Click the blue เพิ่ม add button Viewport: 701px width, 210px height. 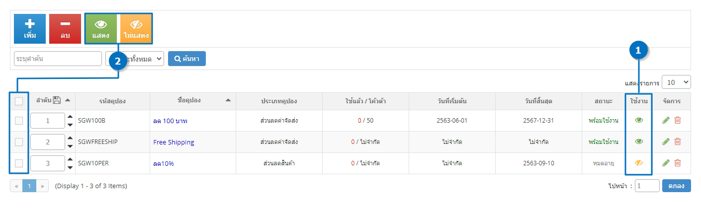coord(30,29)
